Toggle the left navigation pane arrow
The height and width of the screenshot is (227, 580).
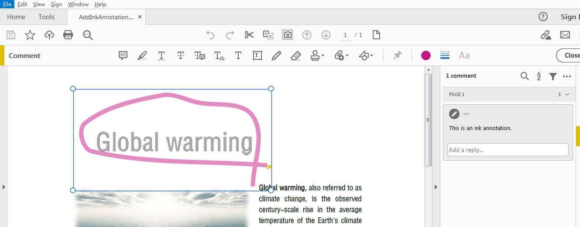4,187
